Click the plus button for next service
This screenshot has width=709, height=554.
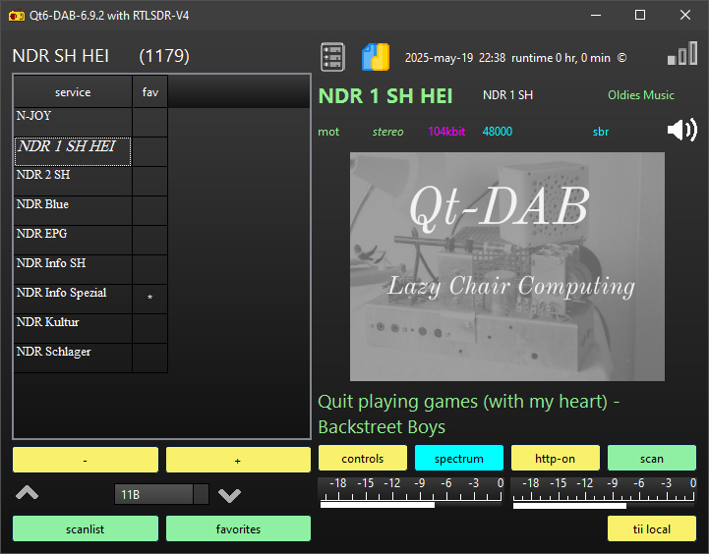point(238,460)
